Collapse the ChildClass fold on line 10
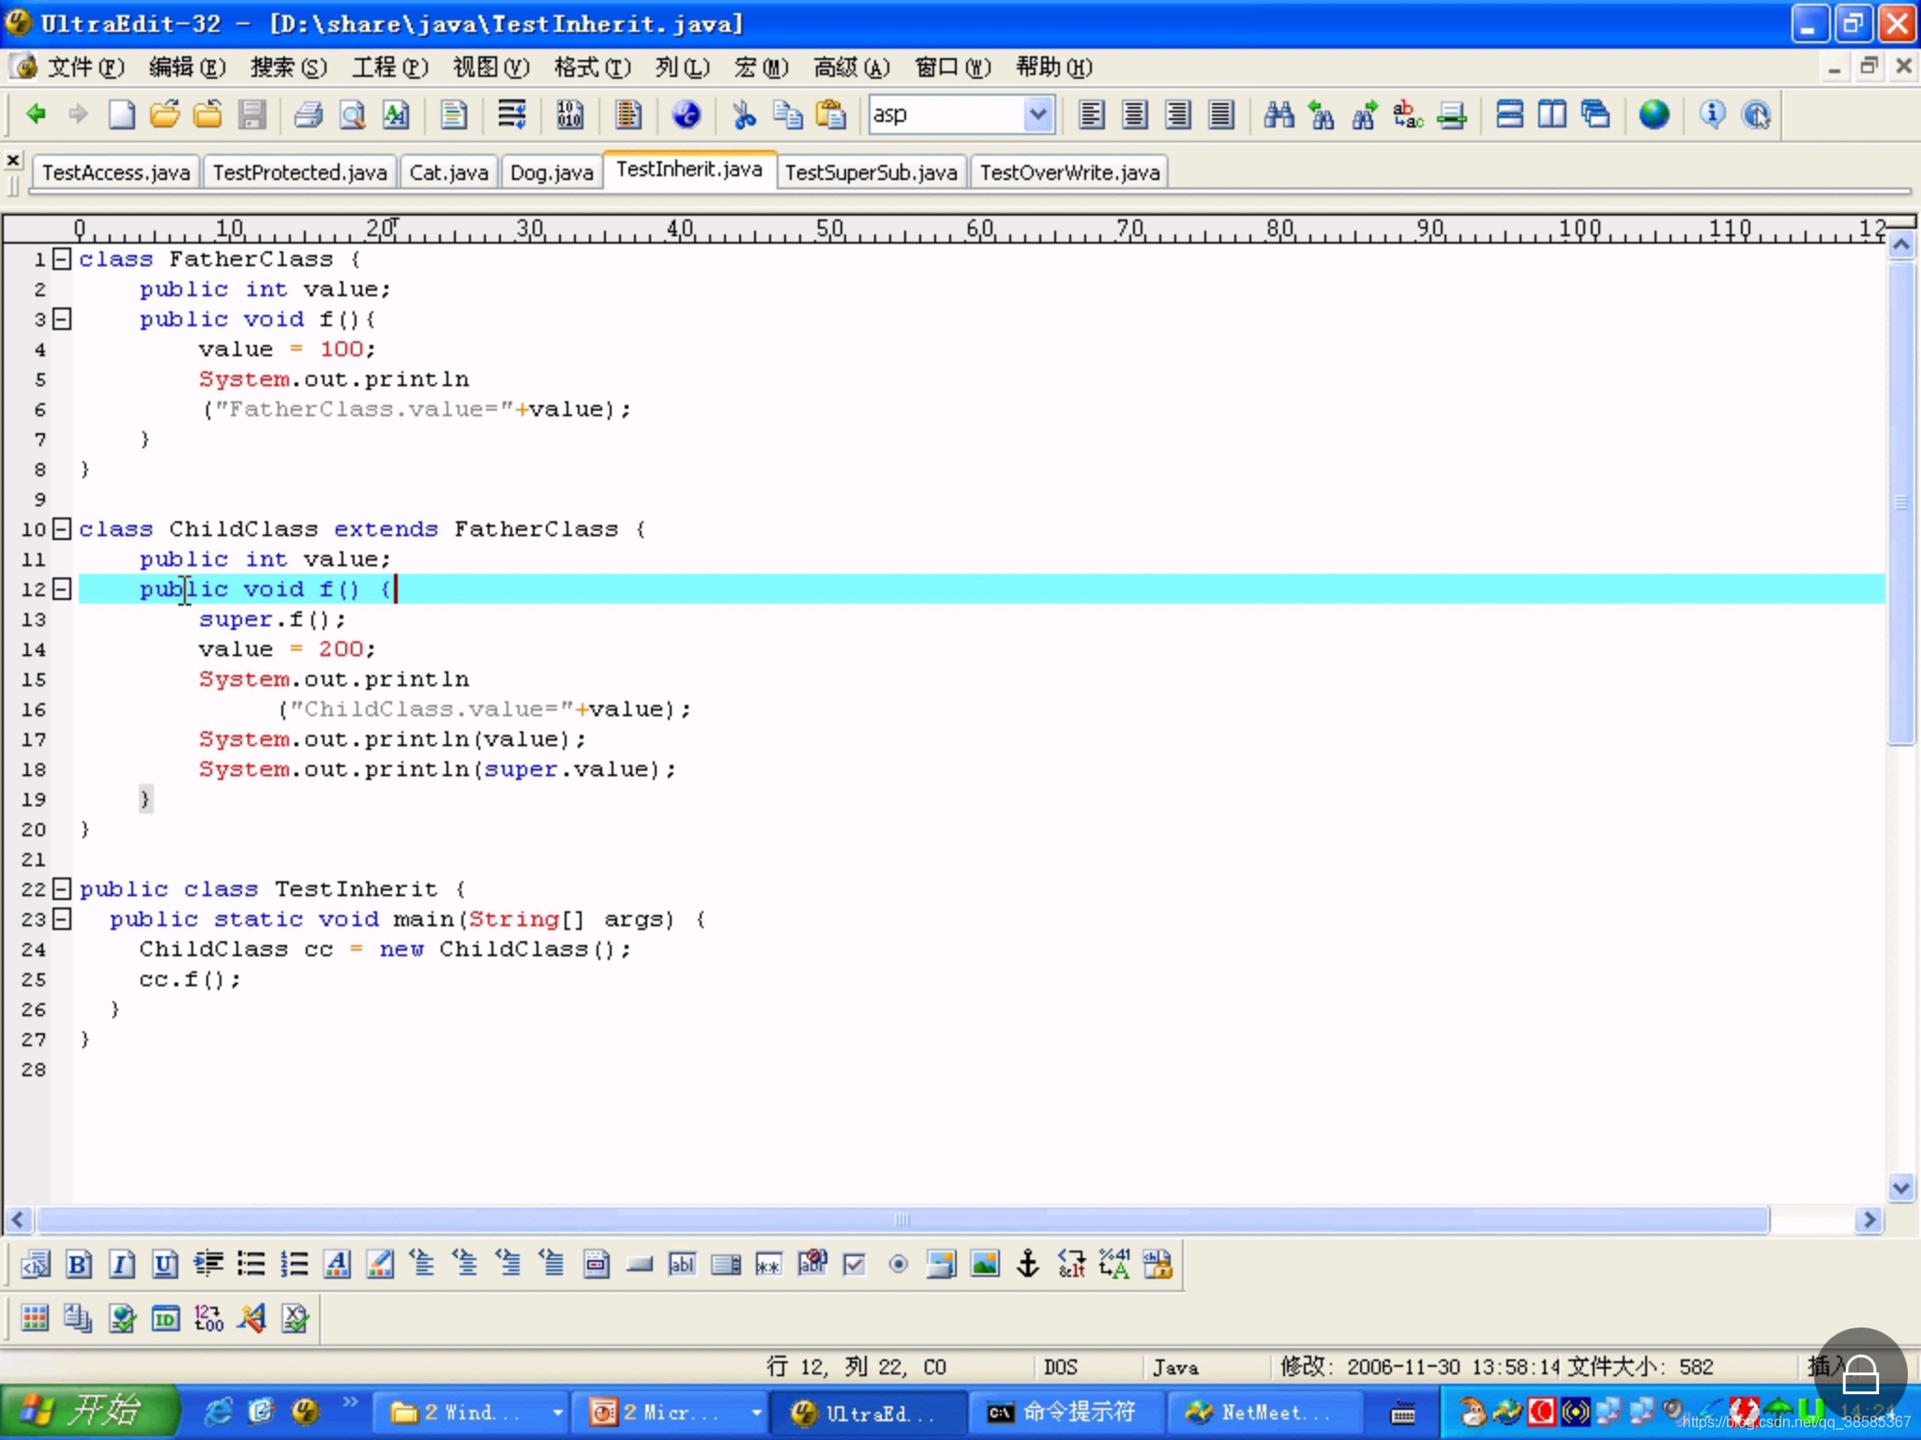This screenshot has height=1440, width=1921. pyautogui.click(x=62, y=529)
